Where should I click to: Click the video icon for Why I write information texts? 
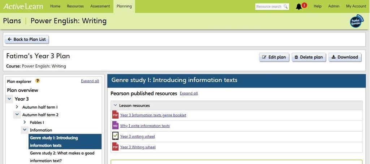[115, 126]
